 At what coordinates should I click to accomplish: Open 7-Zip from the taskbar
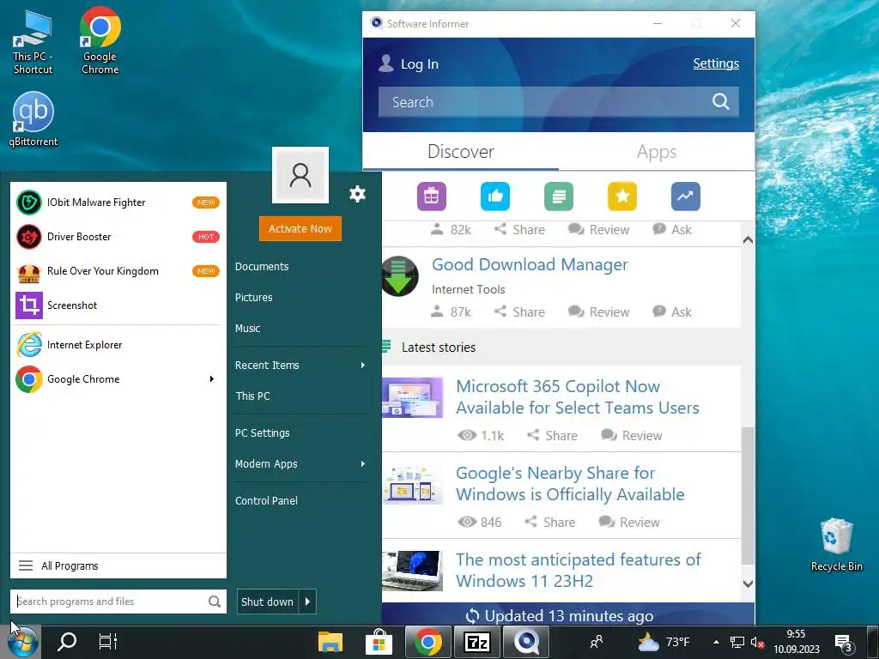pos(477,642)
